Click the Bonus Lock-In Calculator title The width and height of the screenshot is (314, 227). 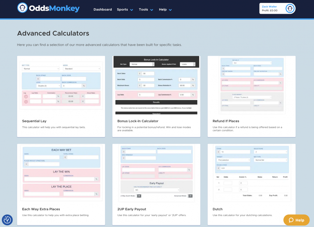click(138, 121)
